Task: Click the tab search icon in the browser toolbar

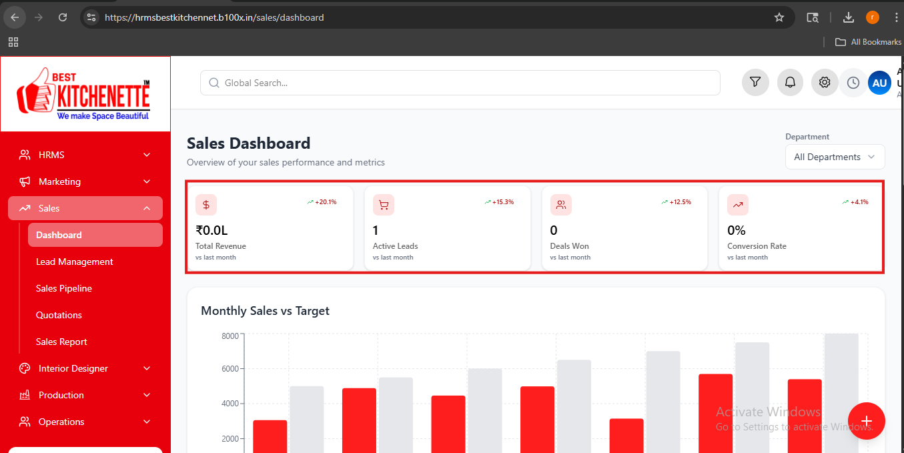Action: click(813, 17)
